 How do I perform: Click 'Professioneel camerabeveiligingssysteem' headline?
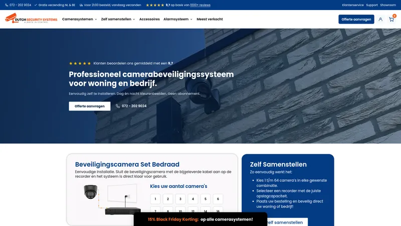pyautogui.click(x=151, y=79)
